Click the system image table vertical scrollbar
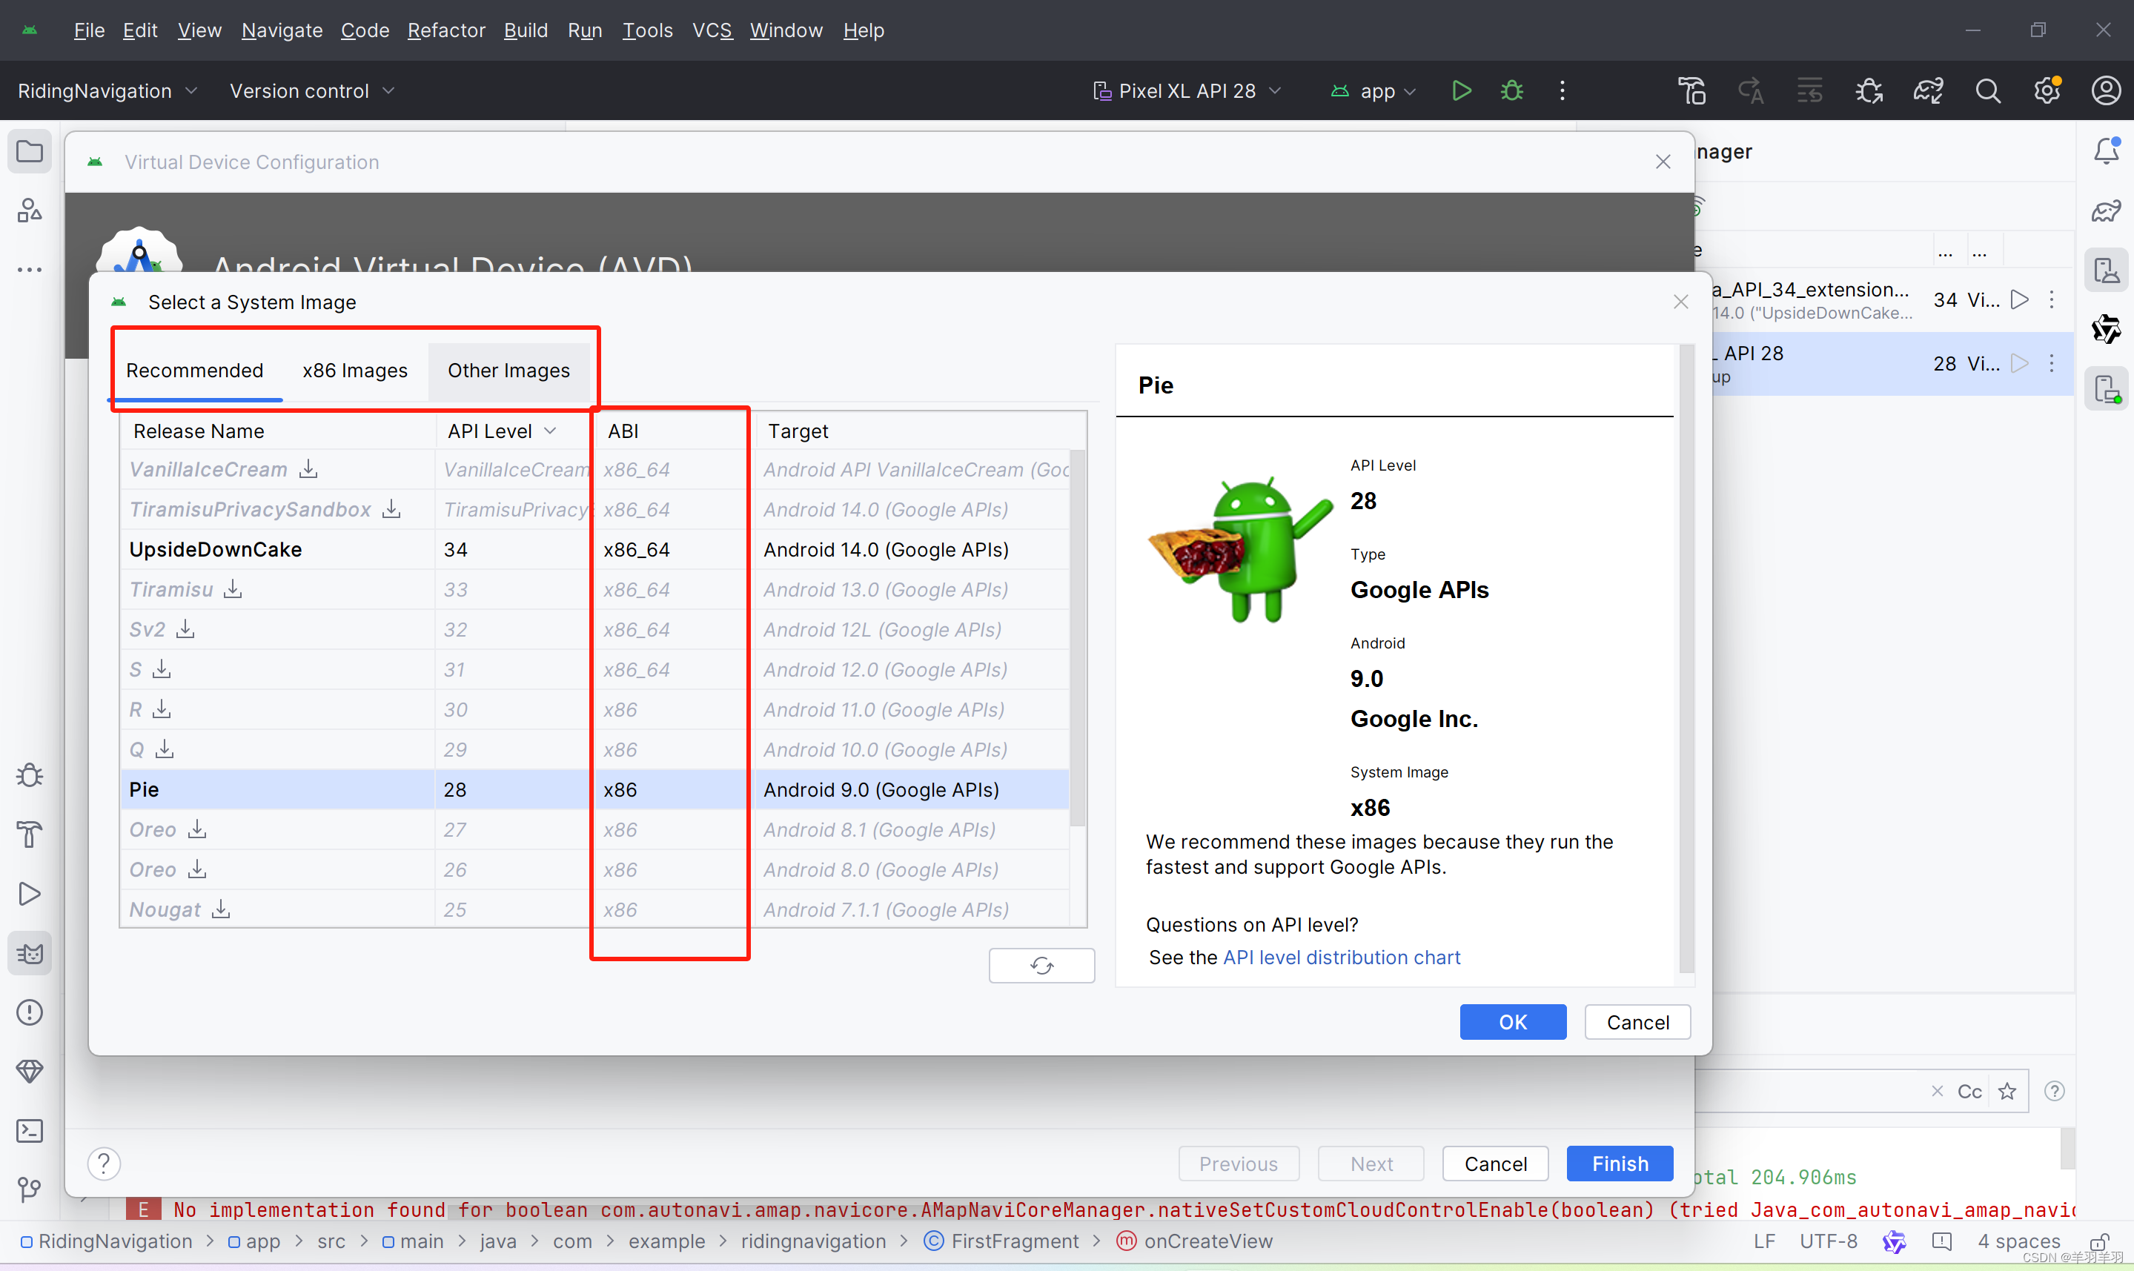2134x1271 pixels. pyautogui.click(x=1078, y=638)
